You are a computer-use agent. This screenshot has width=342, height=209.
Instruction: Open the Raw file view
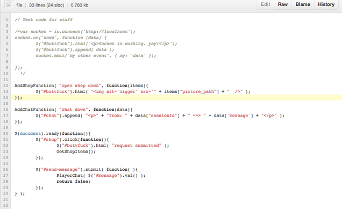coord(283,4)
